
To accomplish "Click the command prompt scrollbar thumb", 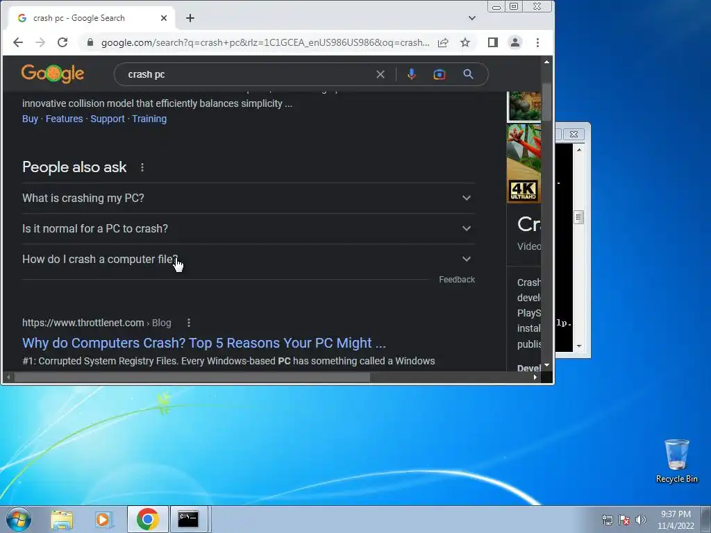I will (579, 217).
